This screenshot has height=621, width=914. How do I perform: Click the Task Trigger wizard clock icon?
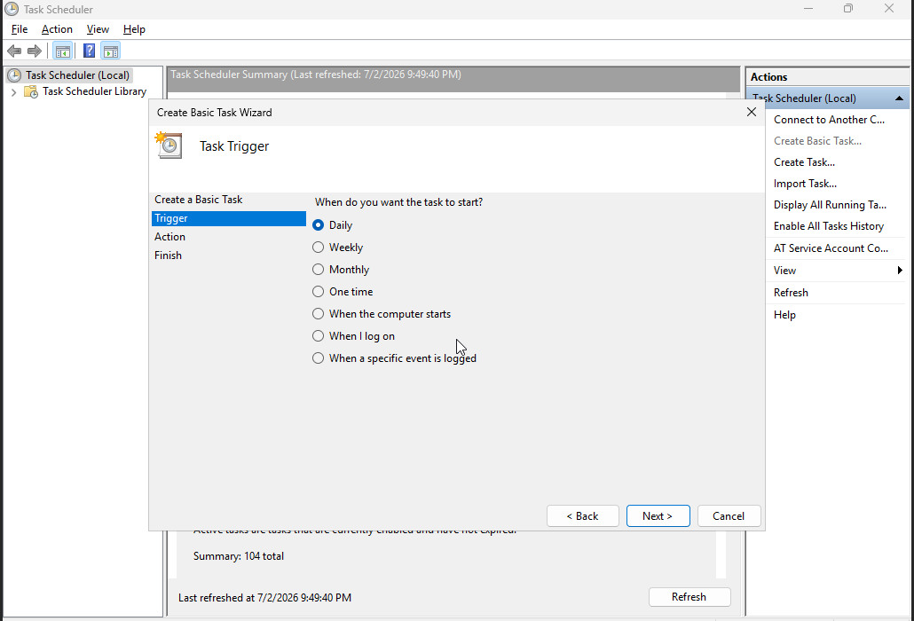[169, 145]
